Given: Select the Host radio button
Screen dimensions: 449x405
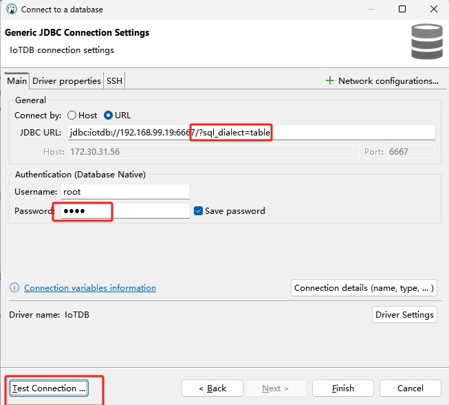Looking at the screenshot, I should pos(72,116).
